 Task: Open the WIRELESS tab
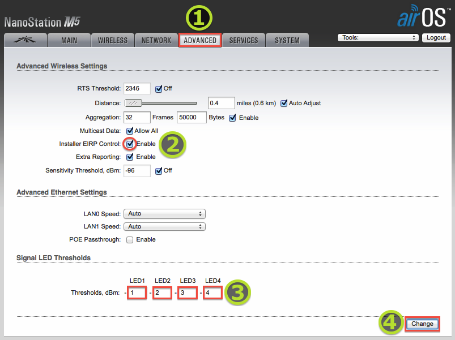(113, 40)
